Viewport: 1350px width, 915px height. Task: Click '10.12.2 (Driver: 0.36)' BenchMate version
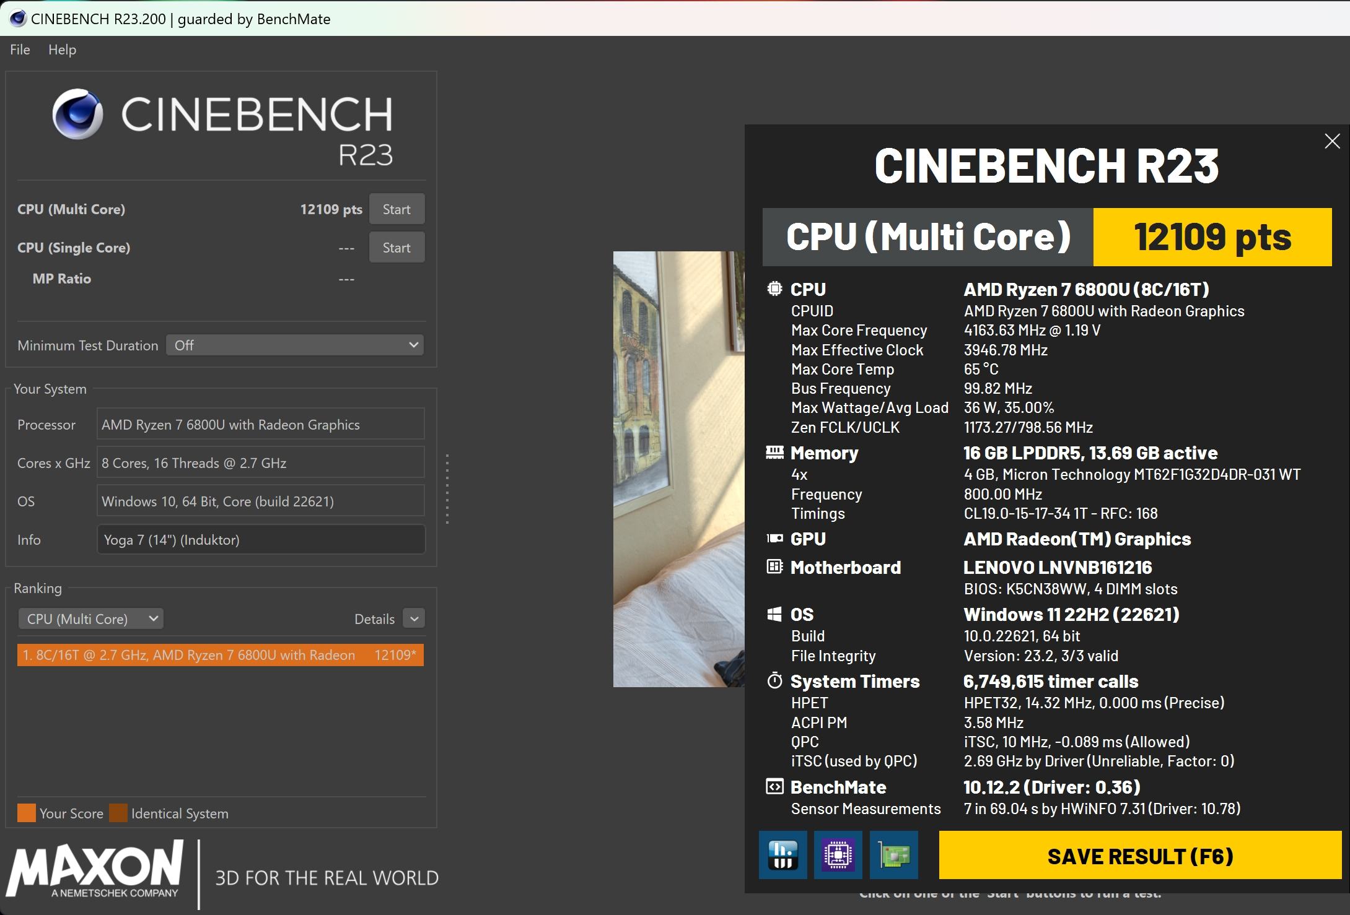[x=1052, y=787]
